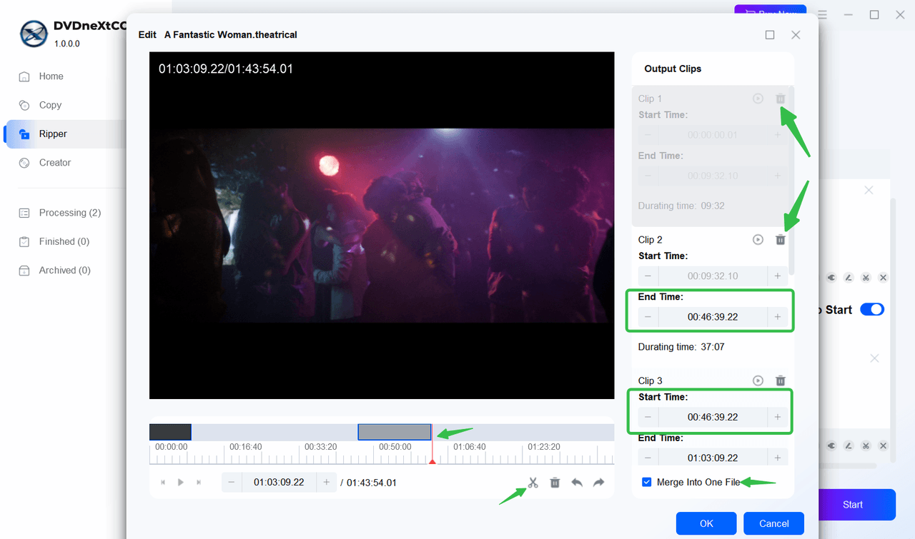This screenshot has height=539, width=915.
Task: Click the 01:23:20 mark on timeline ruler
Action: pyautogui.click(x=544, y=447)
